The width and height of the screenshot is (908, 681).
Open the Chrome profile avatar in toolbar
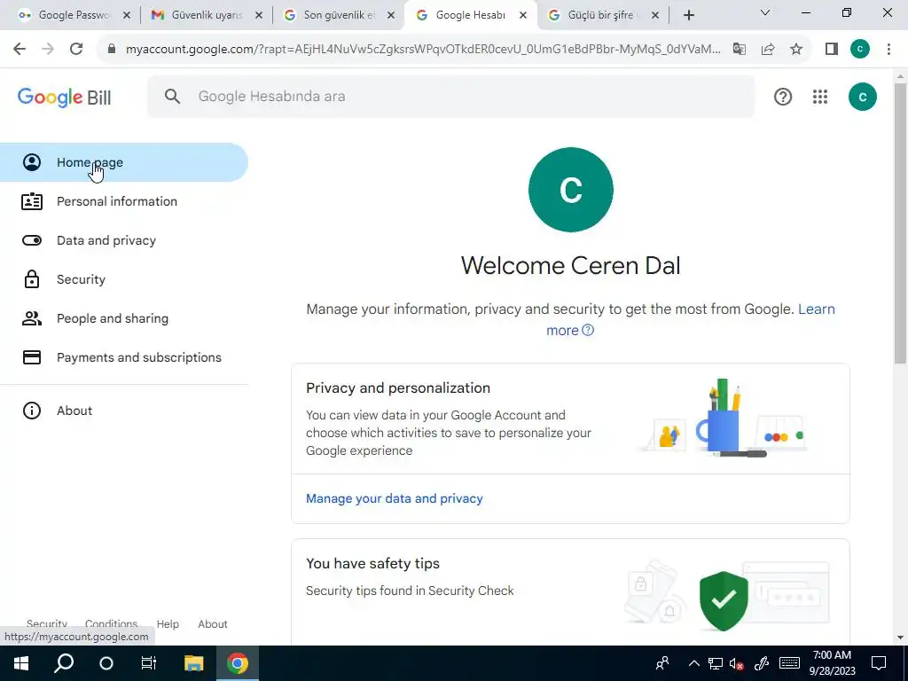(x=860, y=49)
